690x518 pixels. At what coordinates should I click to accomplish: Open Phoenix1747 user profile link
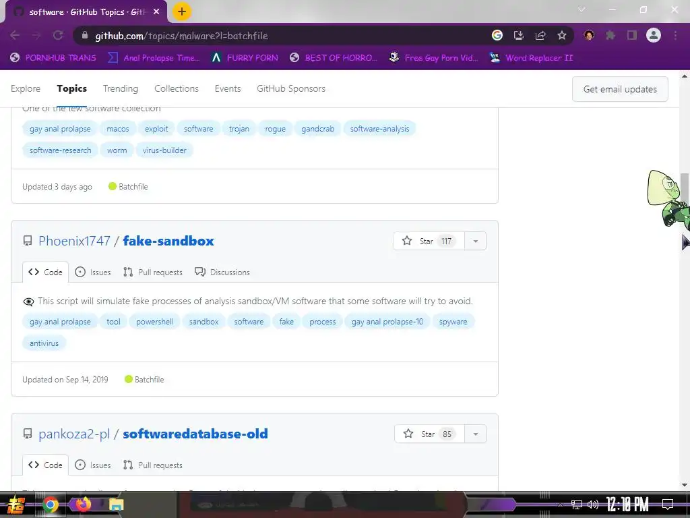point(74,241)
